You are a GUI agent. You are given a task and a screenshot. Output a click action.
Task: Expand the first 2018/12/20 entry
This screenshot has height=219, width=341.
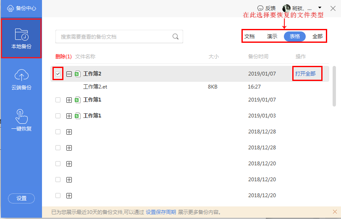point(69,164)
